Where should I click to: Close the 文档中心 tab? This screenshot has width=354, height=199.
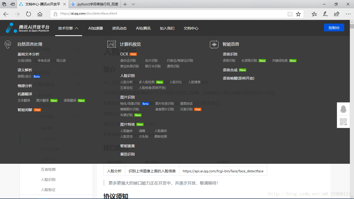65,4
